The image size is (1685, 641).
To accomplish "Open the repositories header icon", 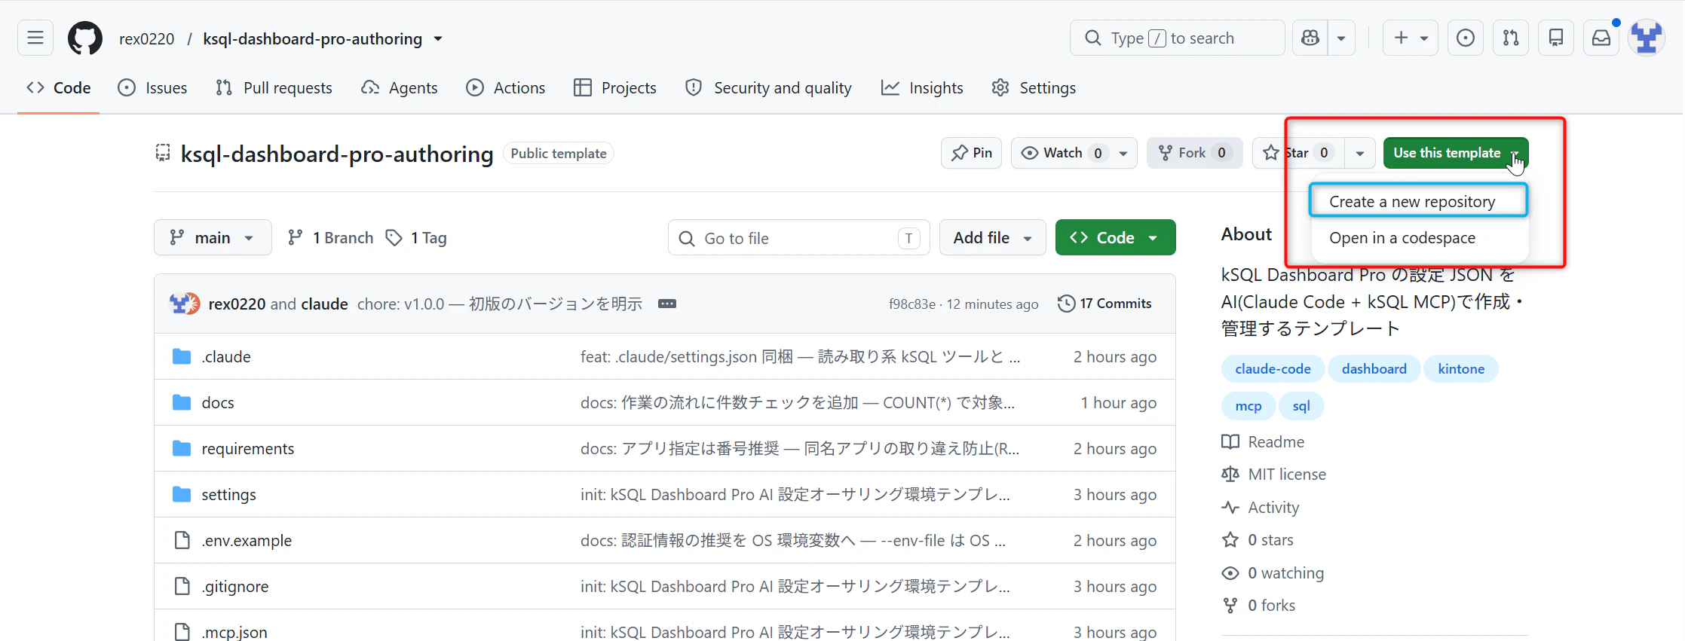I will (1556, 38).
